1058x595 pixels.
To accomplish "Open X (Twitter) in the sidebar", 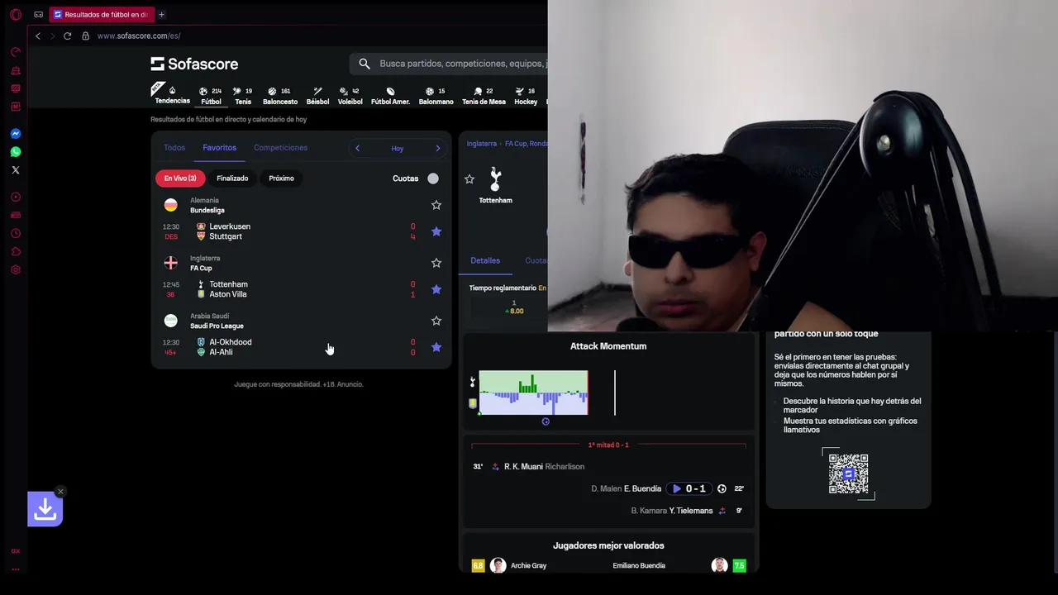I will coord(16,170).
